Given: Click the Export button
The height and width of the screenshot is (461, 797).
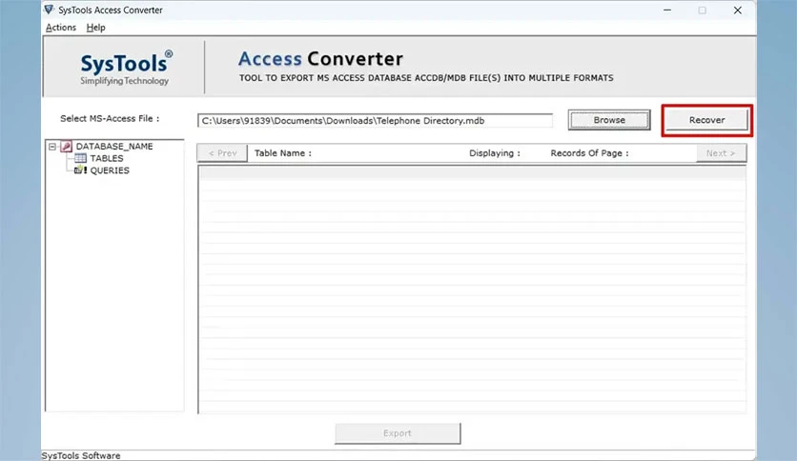Looking at the screenshot, I should click(x=398, y=433).
